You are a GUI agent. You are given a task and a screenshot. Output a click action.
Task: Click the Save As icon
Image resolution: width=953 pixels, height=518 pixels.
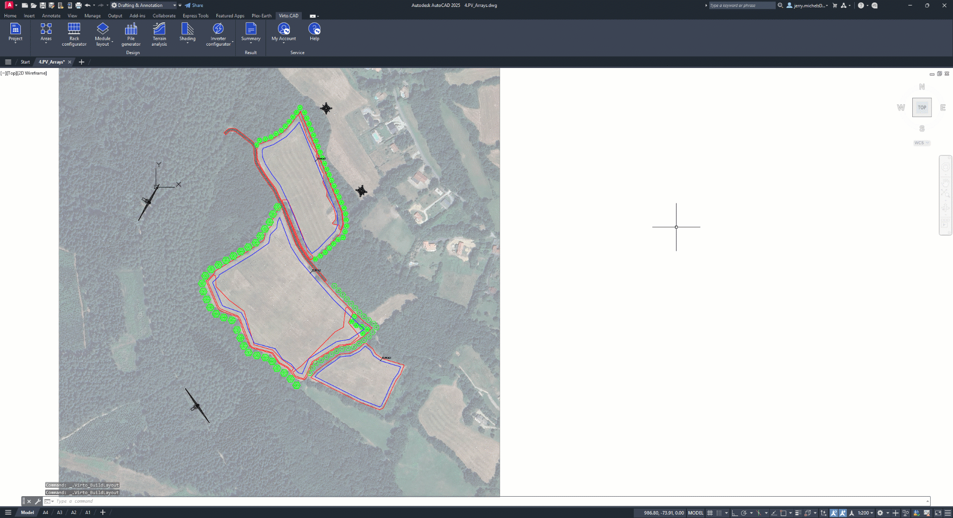(51, 5)
